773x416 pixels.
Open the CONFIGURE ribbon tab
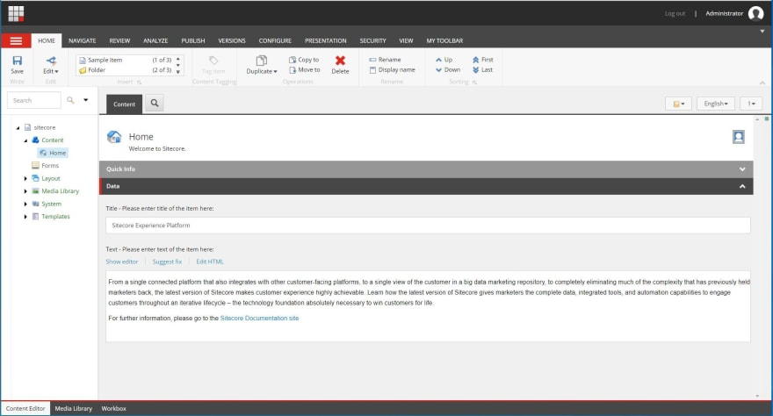[275, 41]
